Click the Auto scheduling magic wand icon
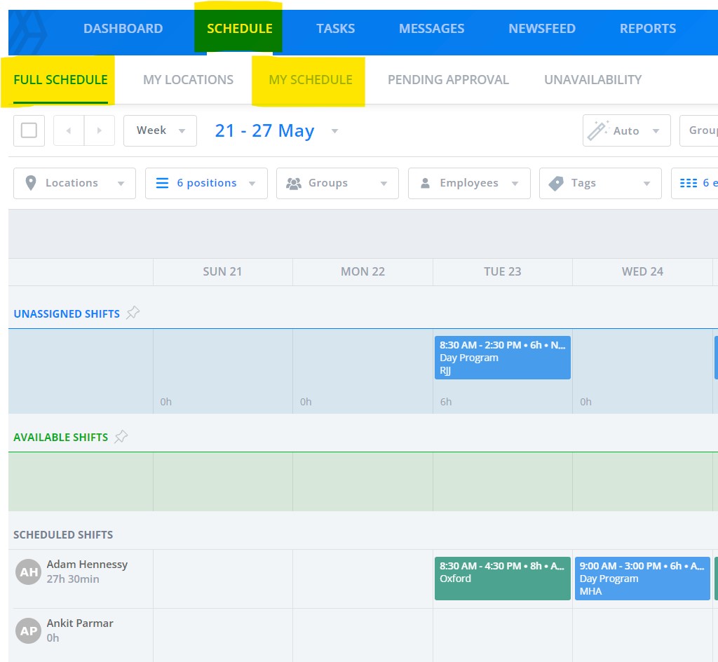 (x=597, y=130)
